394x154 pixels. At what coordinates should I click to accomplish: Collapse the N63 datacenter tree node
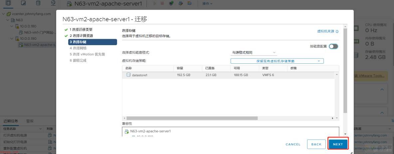(8, 20)
